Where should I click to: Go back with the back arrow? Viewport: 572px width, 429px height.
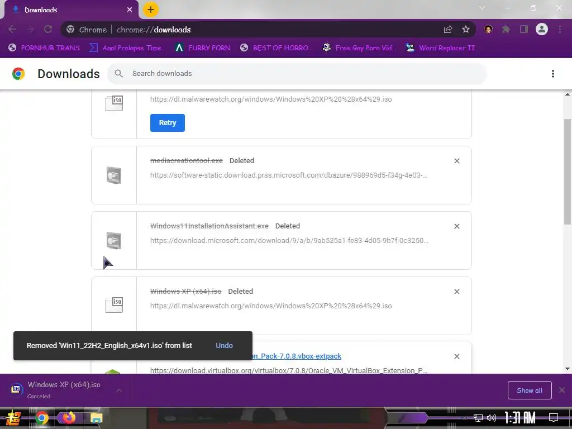[12, 29]
